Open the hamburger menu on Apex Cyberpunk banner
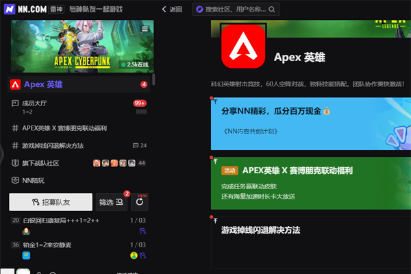 pos(145,29)
